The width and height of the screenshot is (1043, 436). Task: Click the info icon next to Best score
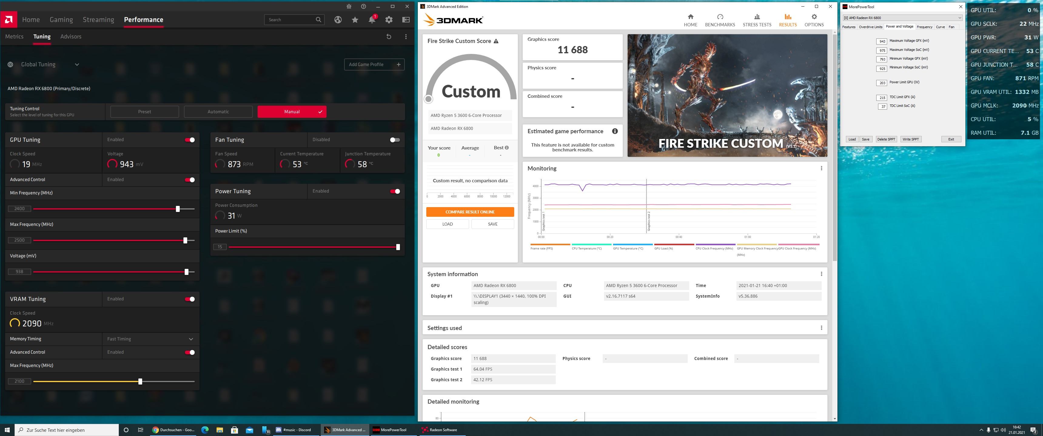coord(507,148)
